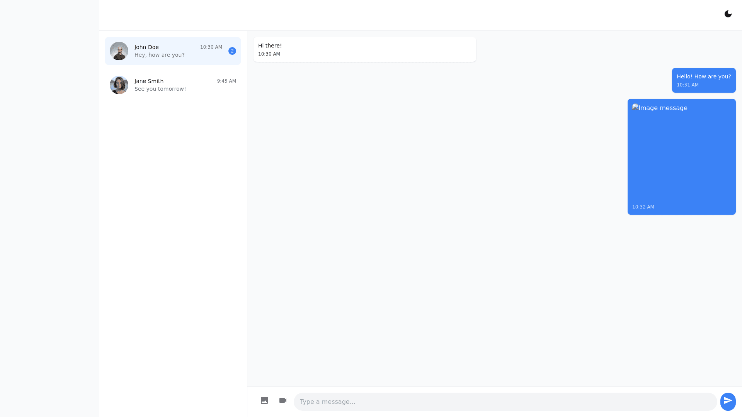Click John Doe's avatar
The height and width of the screenshot is (417, 742).
(x=119, y=51)
